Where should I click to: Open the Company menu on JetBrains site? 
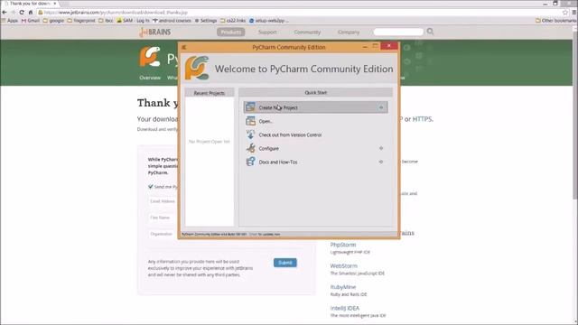(349, 32)
